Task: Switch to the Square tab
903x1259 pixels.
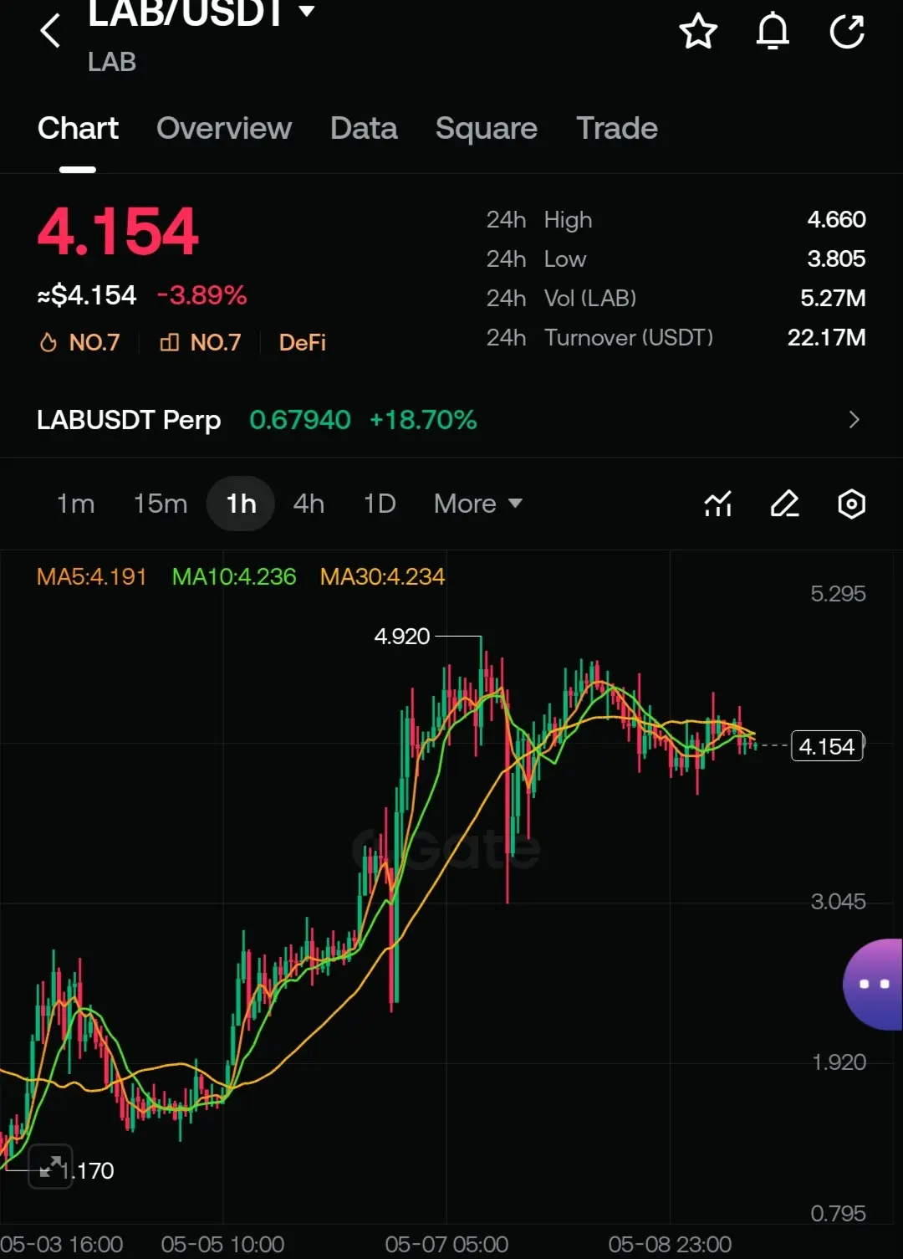Action: click(x=487, y=128)
